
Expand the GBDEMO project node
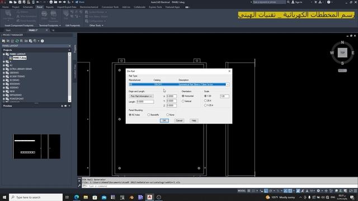point(4,73)
